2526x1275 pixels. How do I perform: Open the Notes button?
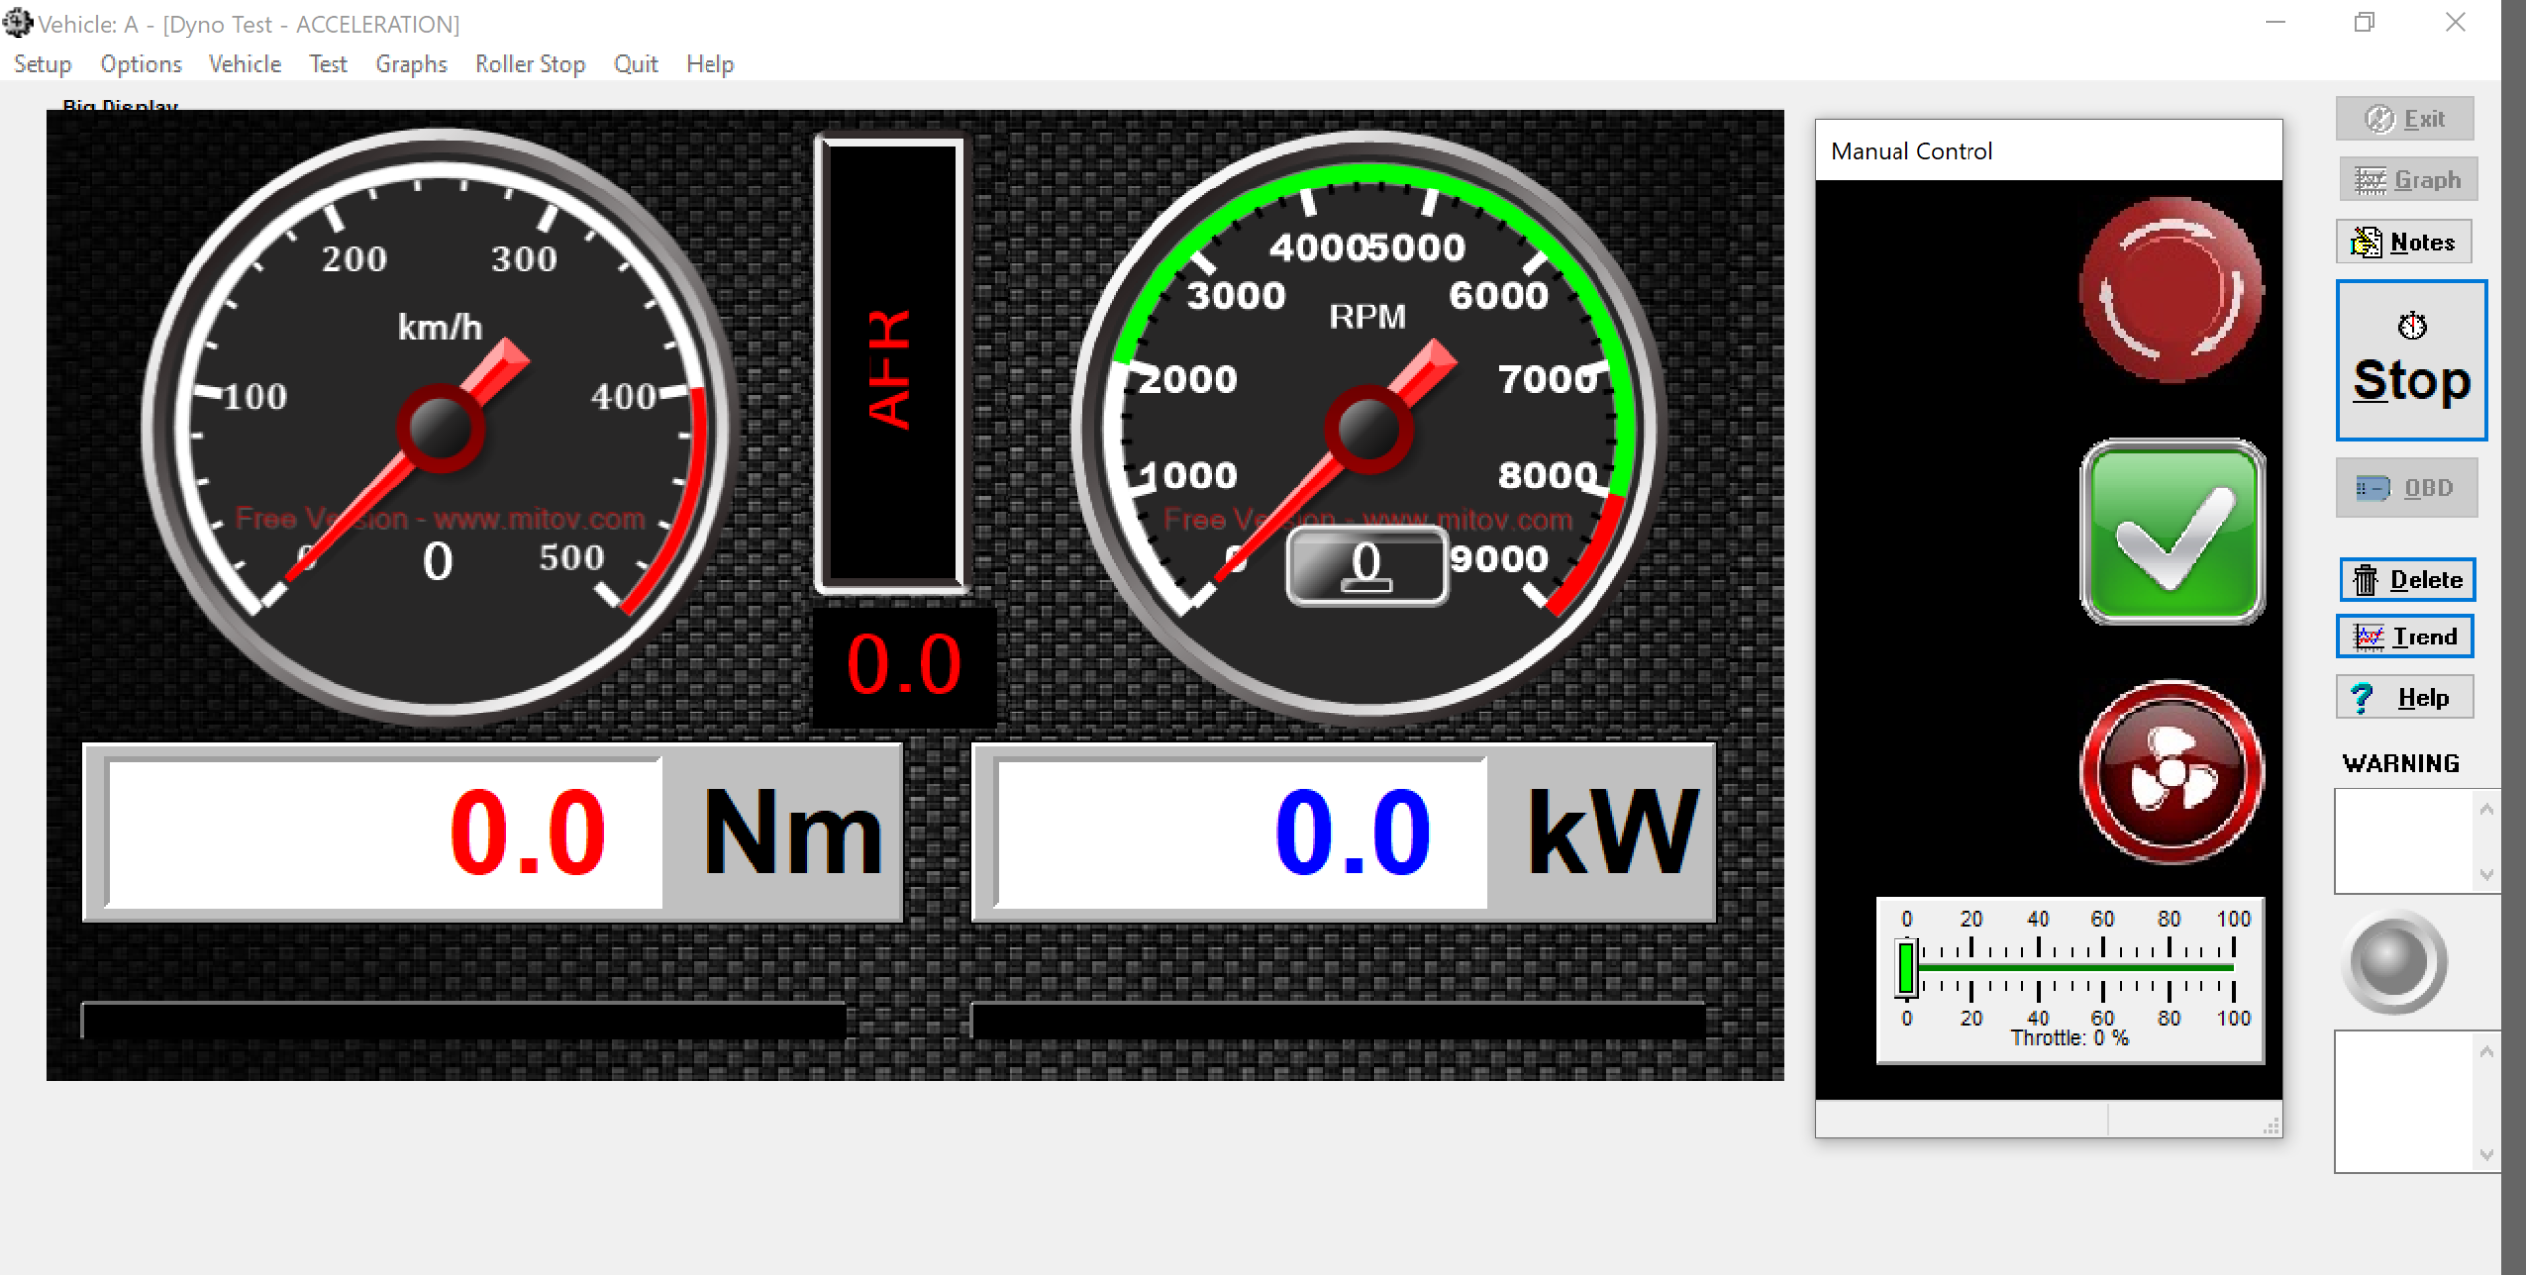[2405, 242]
